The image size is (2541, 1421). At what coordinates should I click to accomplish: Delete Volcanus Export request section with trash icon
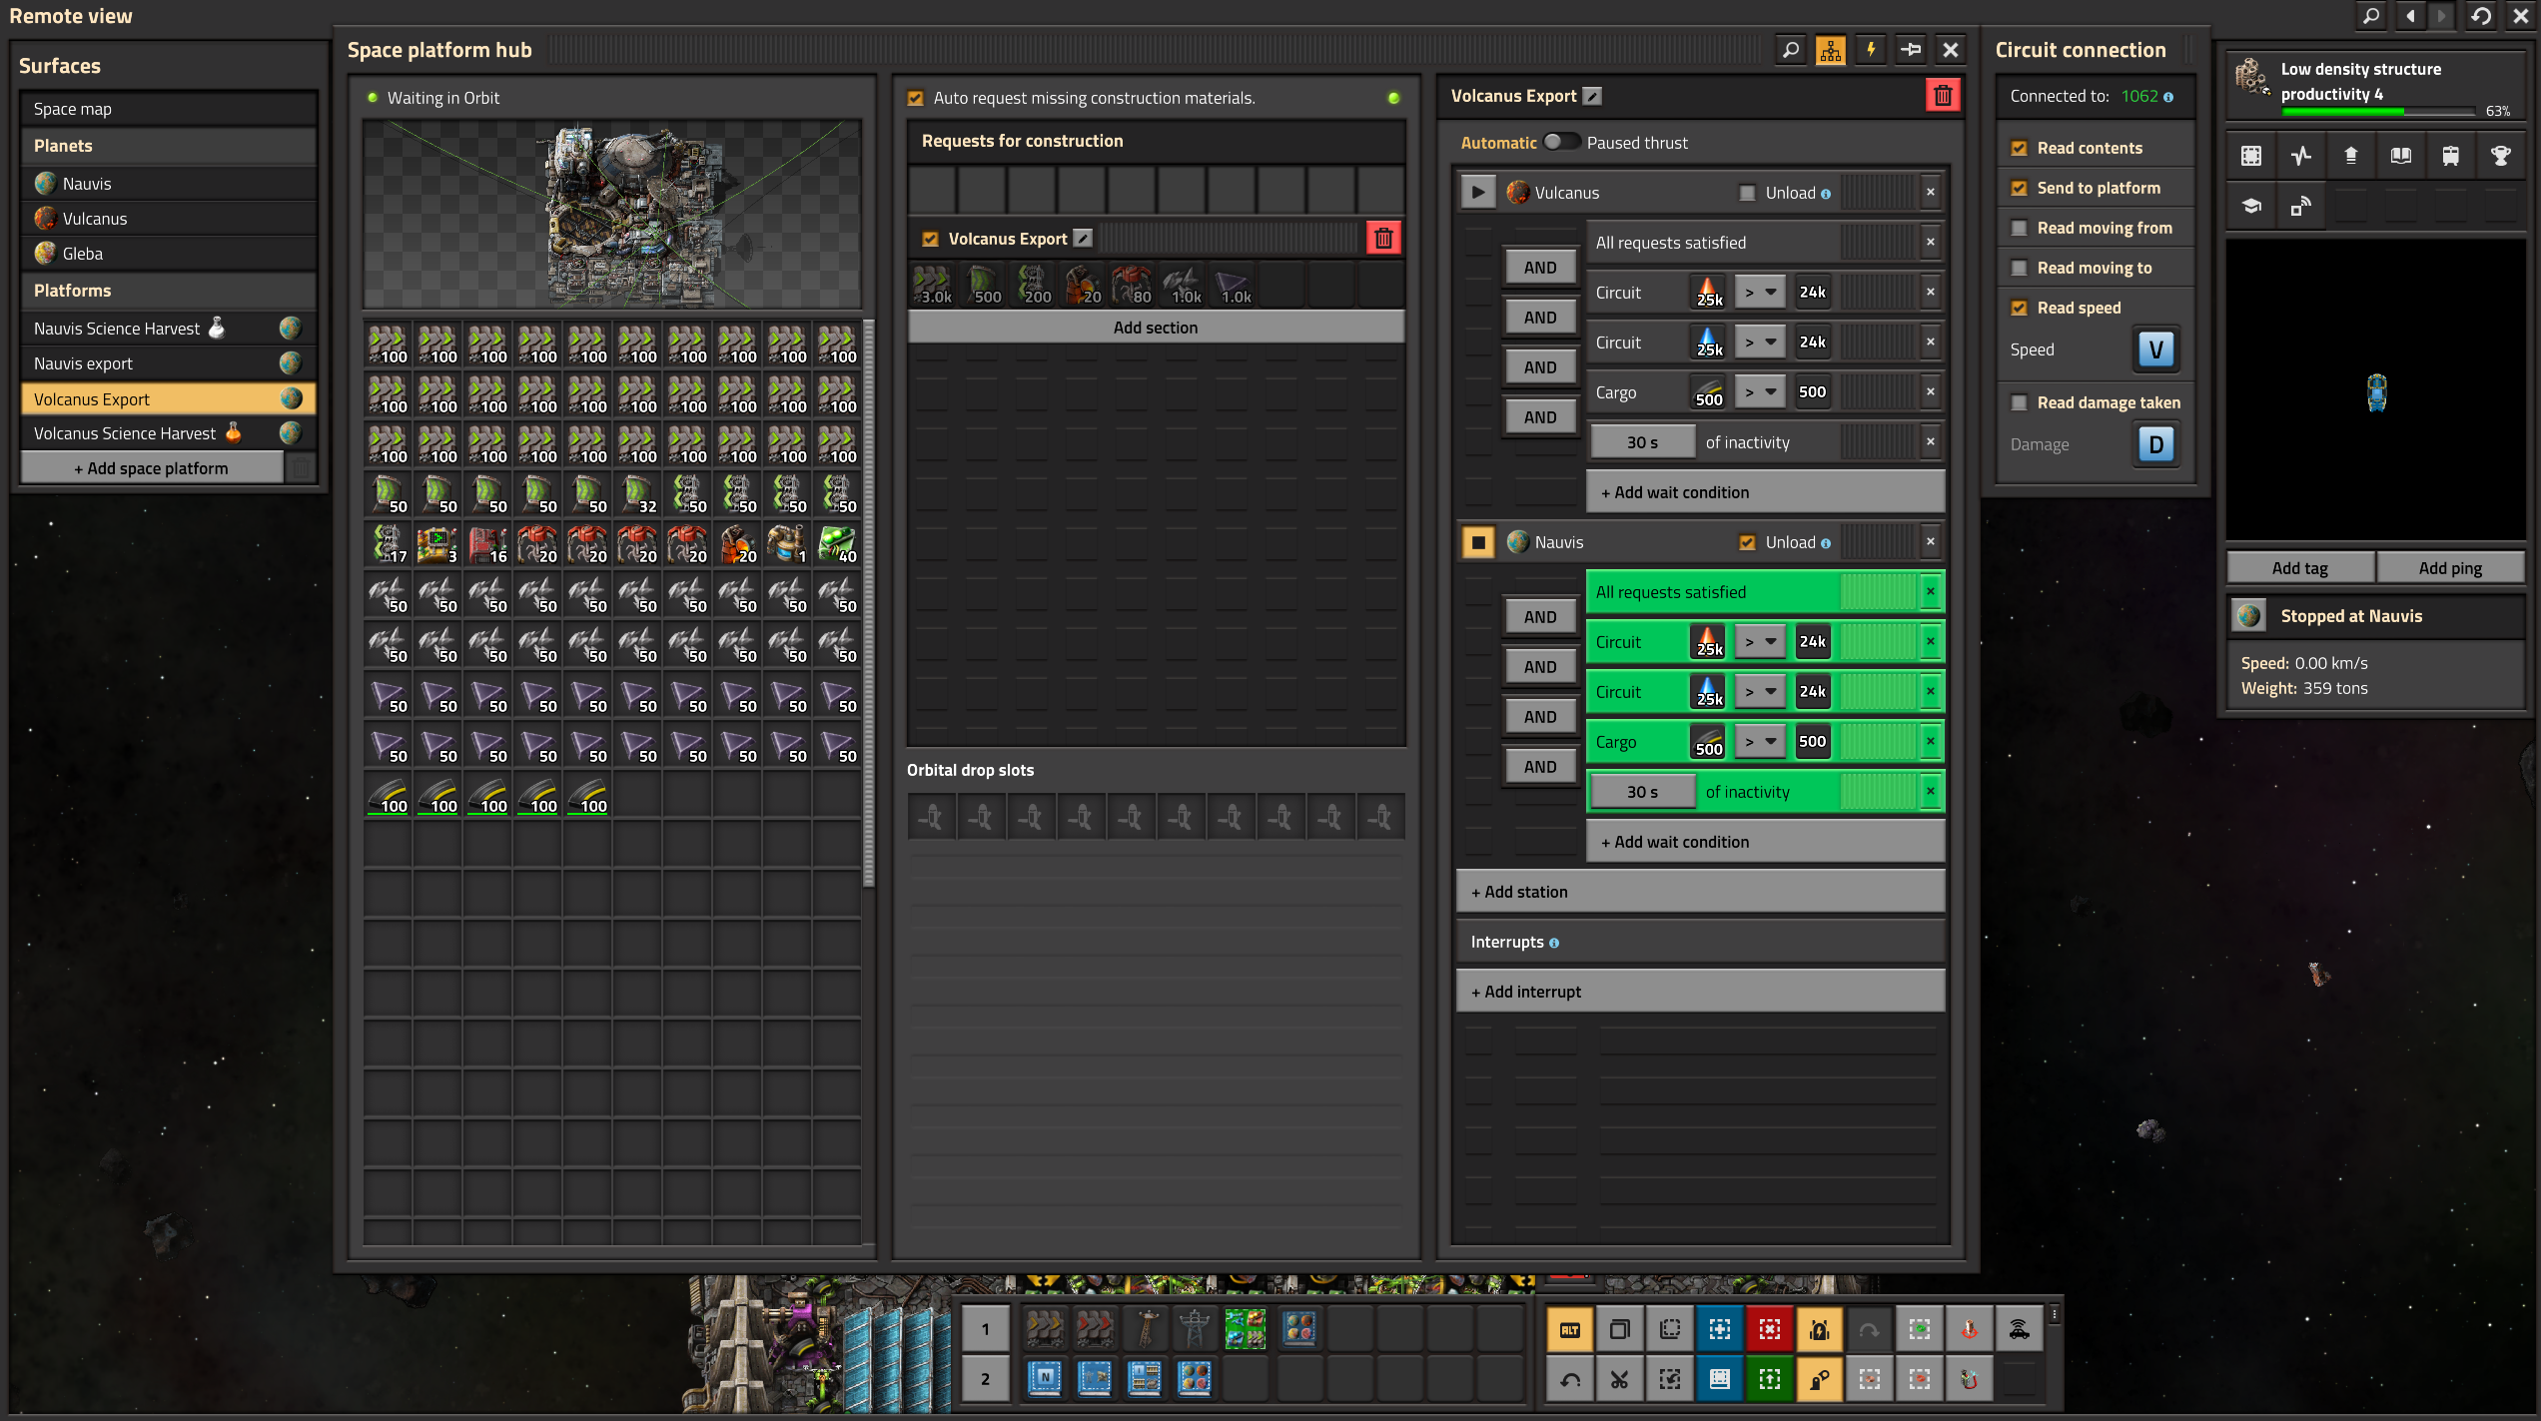pyautogui.click(x=1383, y=239)
